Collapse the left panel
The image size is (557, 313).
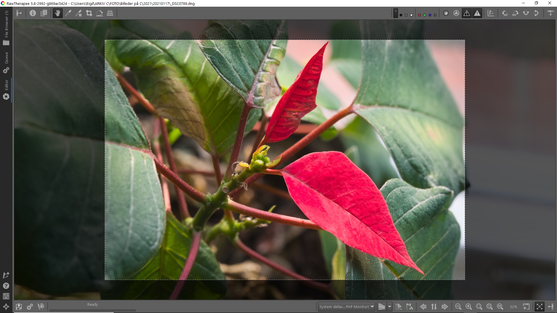point(19,13)
